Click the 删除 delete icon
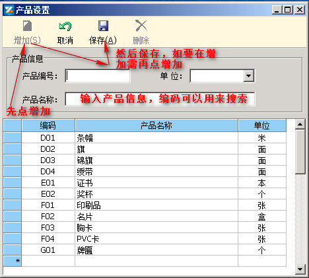Screen dimensions: 309x278 pyautogui.click(x=141, y=26)
